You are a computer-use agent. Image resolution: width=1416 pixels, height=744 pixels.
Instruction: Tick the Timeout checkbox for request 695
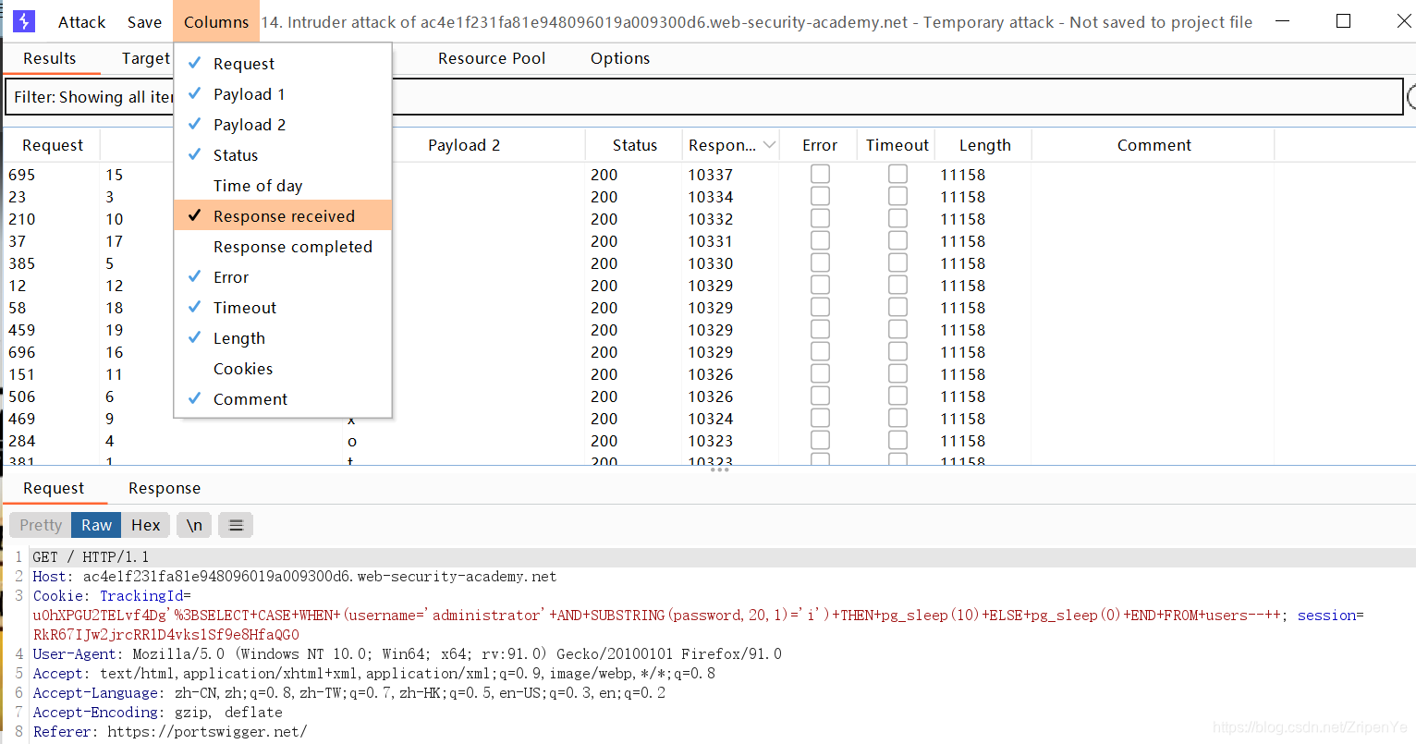[x=897, y=174]
